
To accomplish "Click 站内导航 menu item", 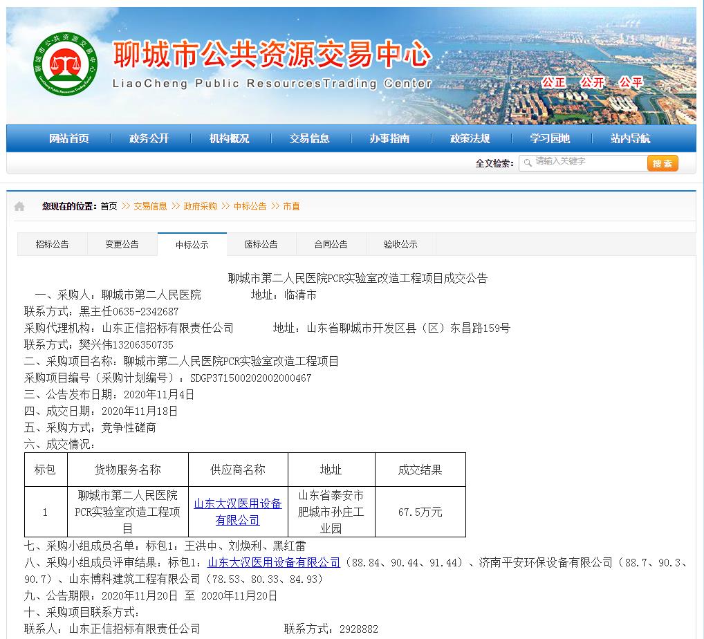I will tap(630, 138).
